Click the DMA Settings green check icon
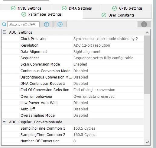Image resolution: width=156 pixels, height=148 pixels. [64, 8]
